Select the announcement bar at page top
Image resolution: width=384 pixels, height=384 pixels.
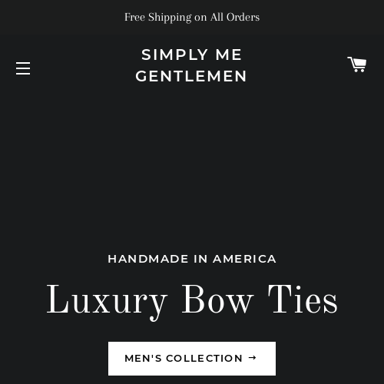coord(192,17)
